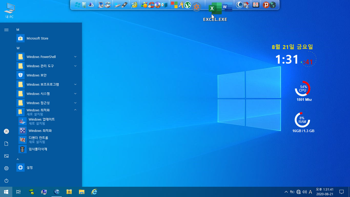Click the disc with R dock icon
350x197 pixels.
246,5
